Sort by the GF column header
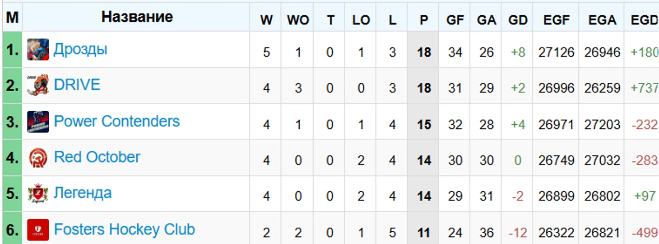 tap(455, 20)
